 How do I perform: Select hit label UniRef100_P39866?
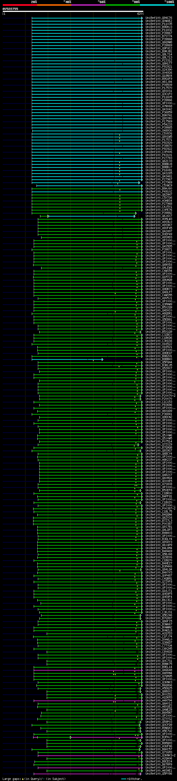click(x=159, y=100)
